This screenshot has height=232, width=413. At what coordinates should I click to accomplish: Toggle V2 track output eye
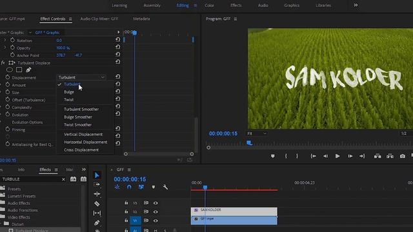[x=156, y=211]
